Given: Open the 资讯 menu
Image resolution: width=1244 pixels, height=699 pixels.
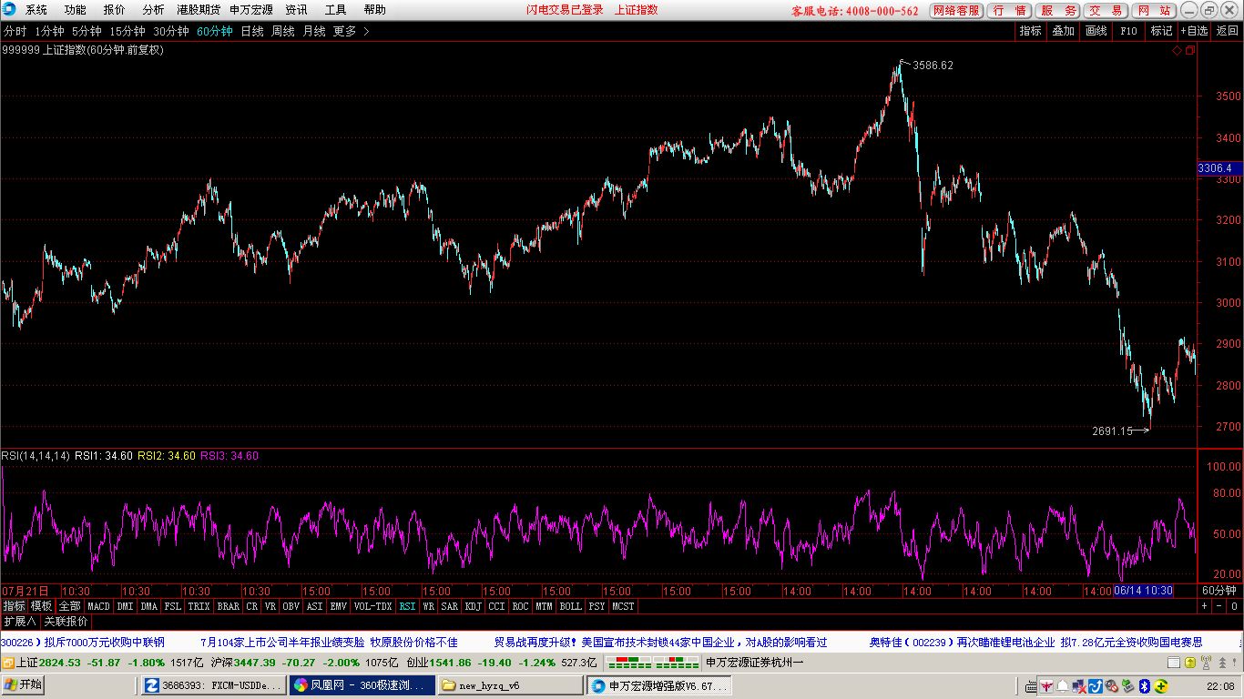Looking at the screenshot, I should [x=296, y=10].
